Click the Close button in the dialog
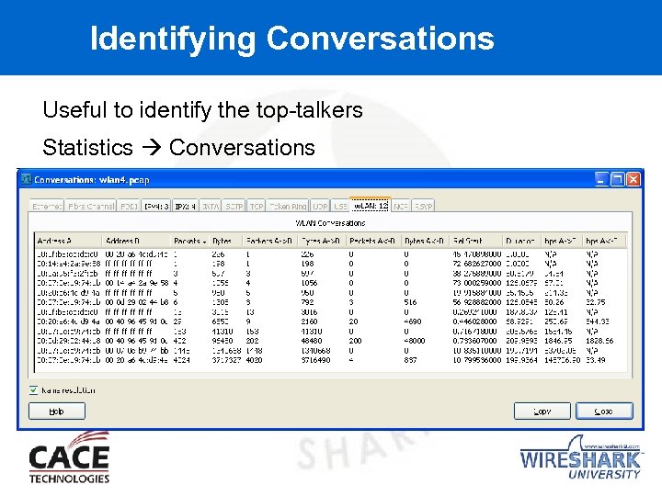This screenshot has width=662, height=496. 604,411
